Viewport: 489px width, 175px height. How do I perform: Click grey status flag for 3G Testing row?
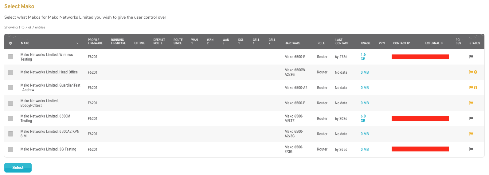pyautogui.click(x=471, y=149)
